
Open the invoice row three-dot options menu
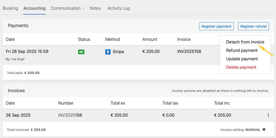click(268, 115)
